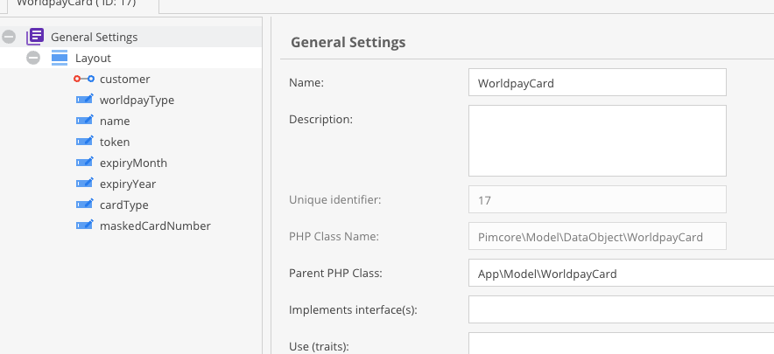
Task: Select the cardType field
Action: 124,205
